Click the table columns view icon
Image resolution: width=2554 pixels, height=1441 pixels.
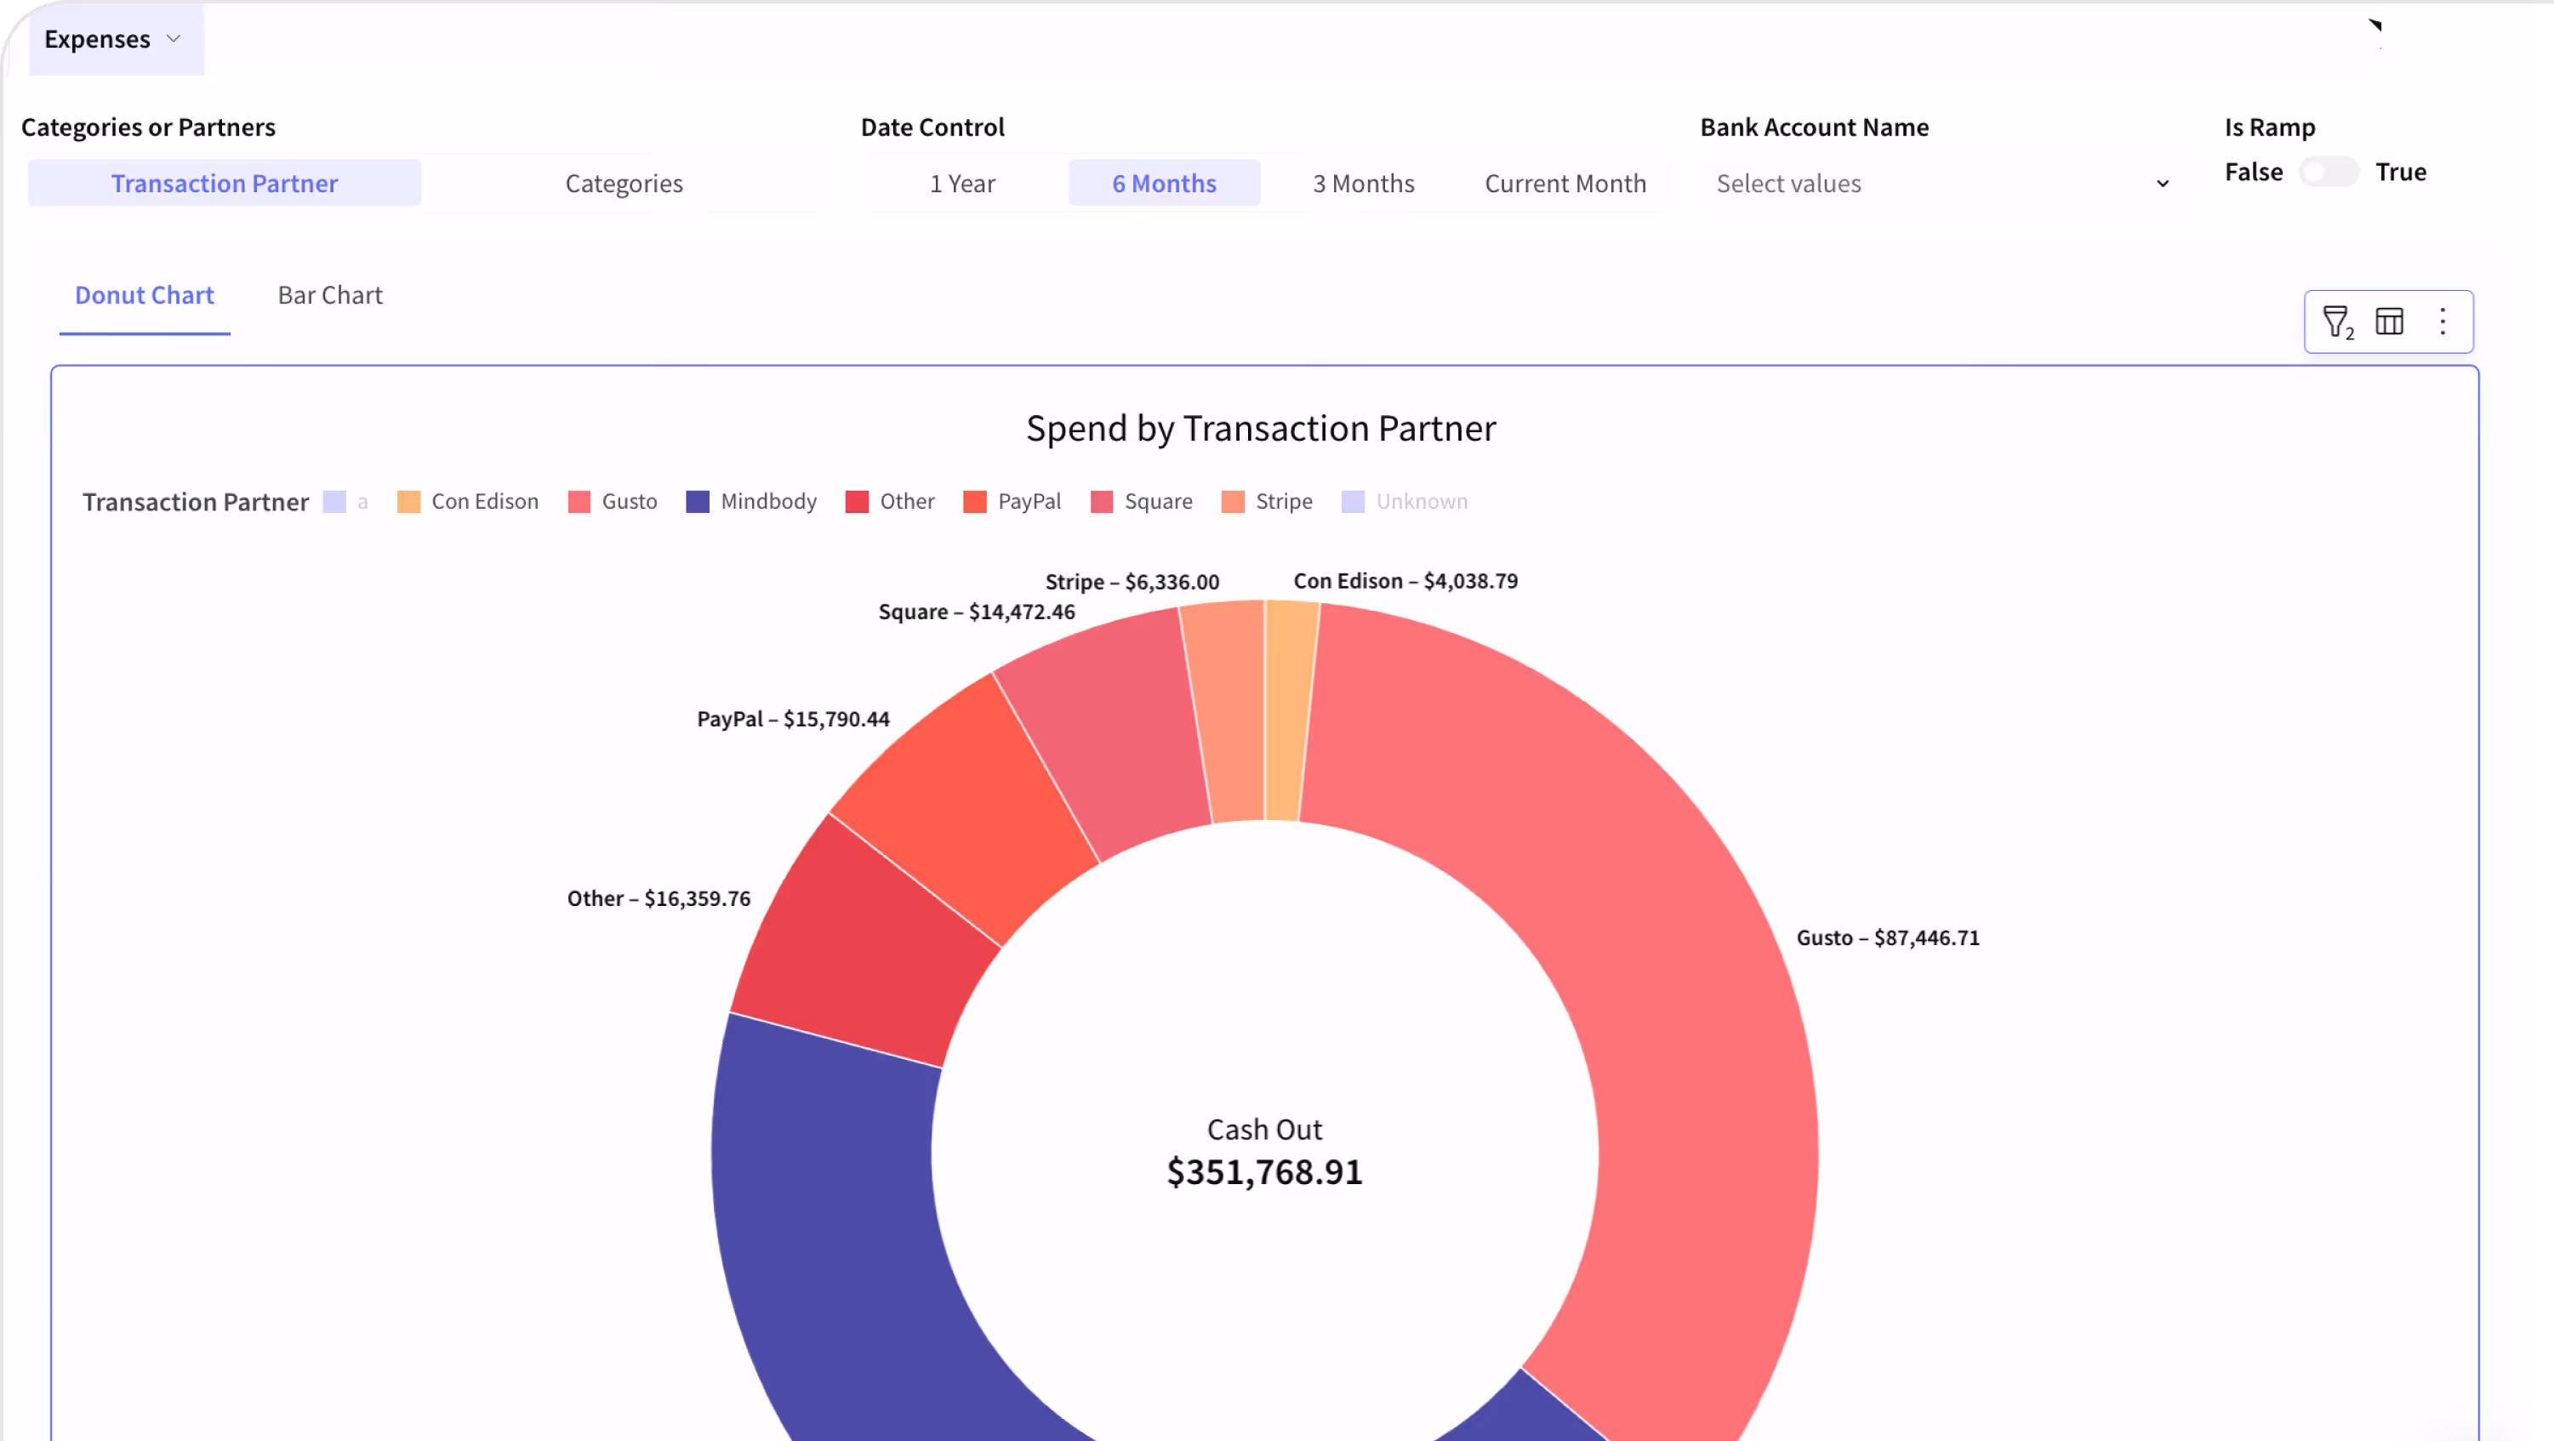[x=2390, y=321]
